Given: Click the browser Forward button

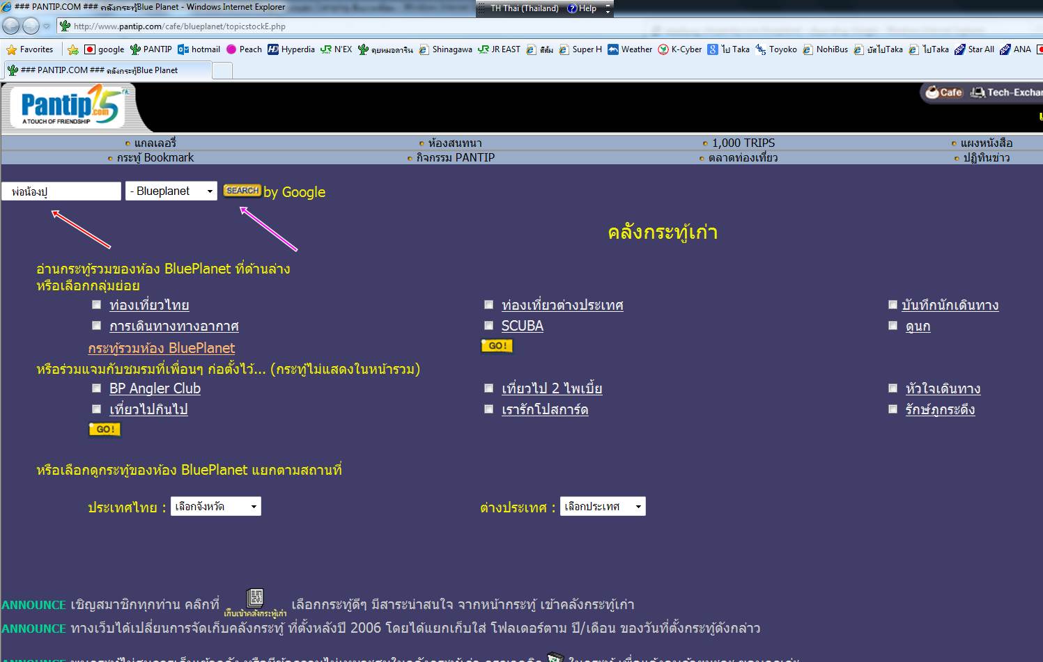Looking at the screenshot, I should pyautogui.click(x=31, y=26).
